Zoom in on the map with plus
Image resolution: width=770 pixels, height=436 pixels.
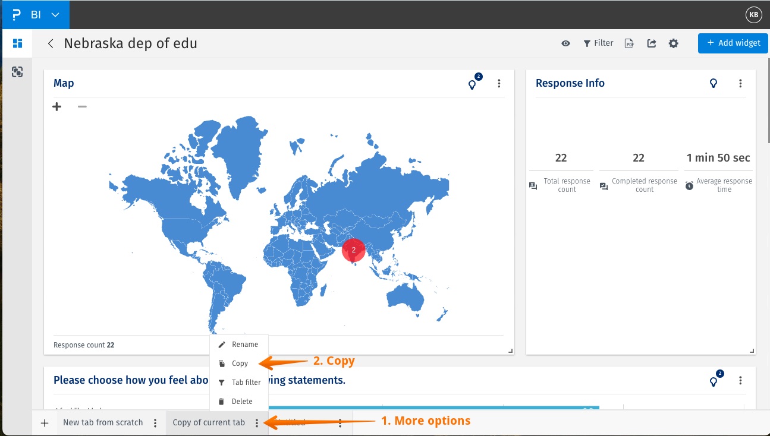pyautogui.click(x=57, y=107)
